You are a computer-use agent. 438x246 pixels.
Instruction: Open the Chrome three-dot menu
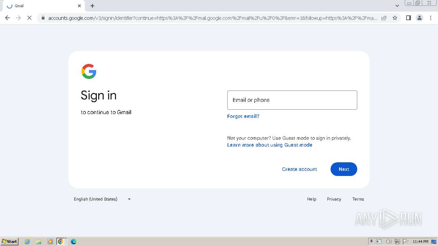coord(431,18)
